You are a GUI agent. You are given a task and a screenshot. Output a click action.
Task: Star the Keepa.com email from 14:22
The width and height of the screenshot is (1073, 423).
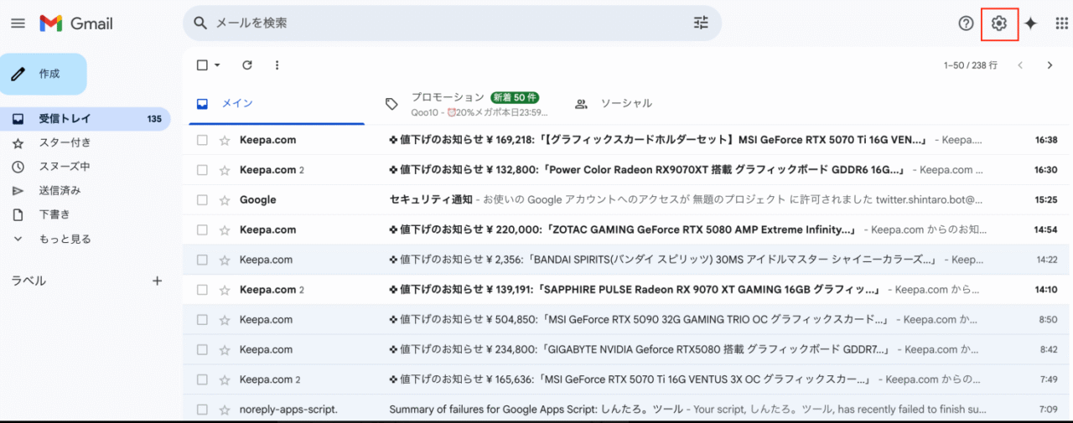click(224, 260)
